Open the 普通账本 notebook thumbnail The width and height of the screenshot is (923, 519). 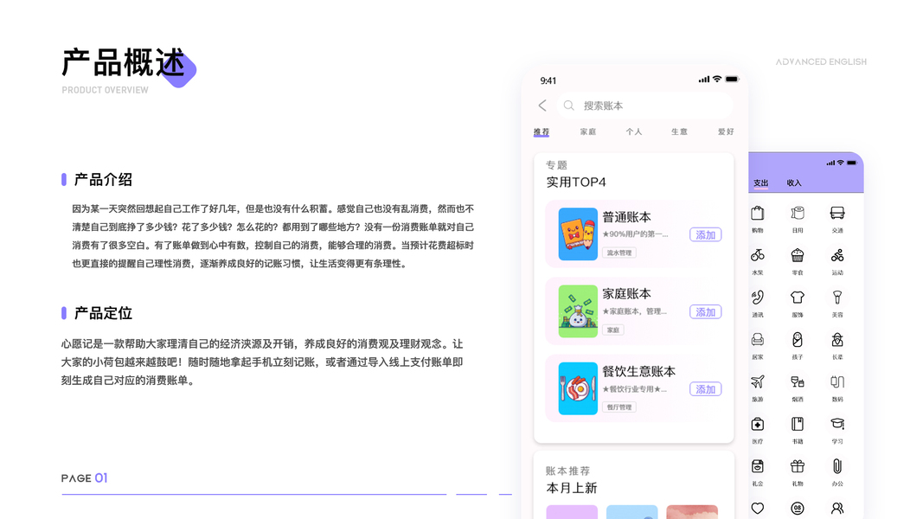[578, 234]
